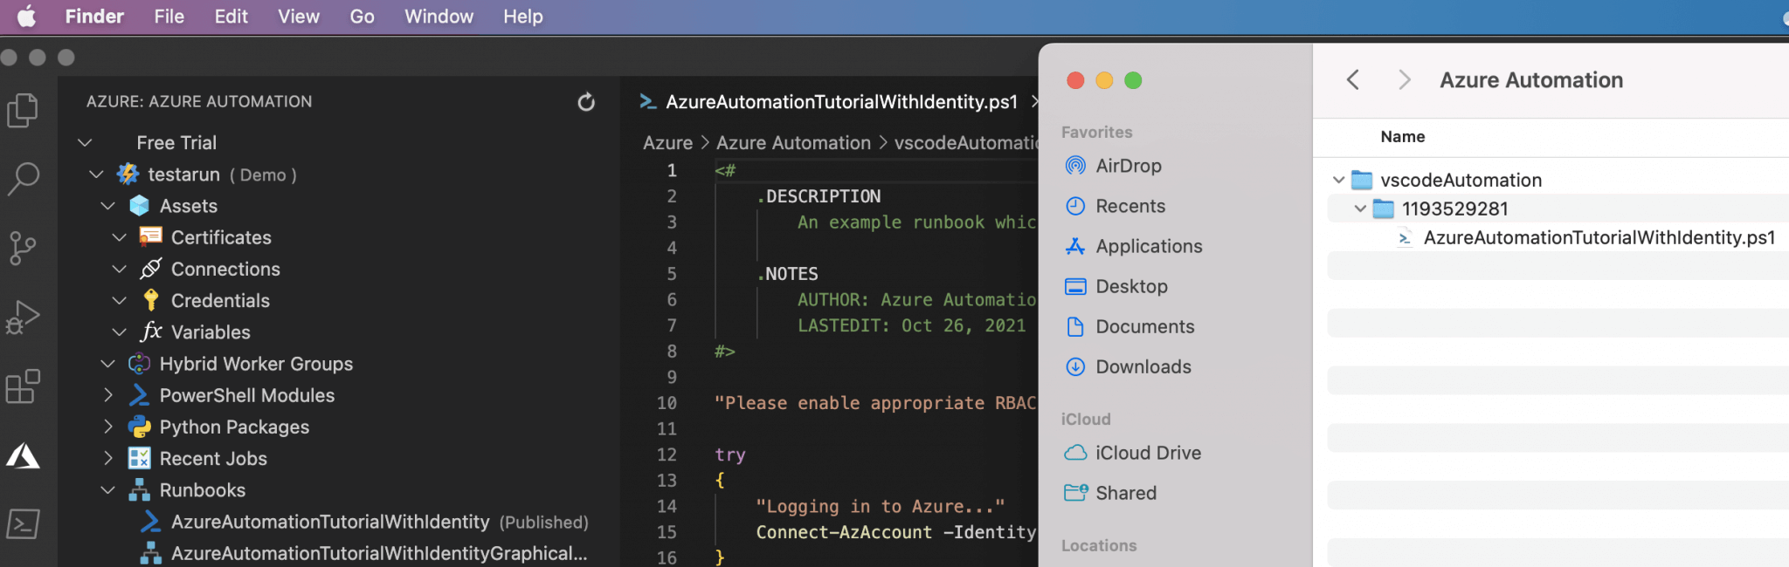Expand the Python Packages node
The width and height of the screenshot is (1789, 567).
pyautogui.click(x=107, y=427)
